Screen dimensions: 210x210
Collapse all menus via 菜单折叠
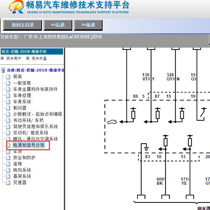tap(39, 58)
